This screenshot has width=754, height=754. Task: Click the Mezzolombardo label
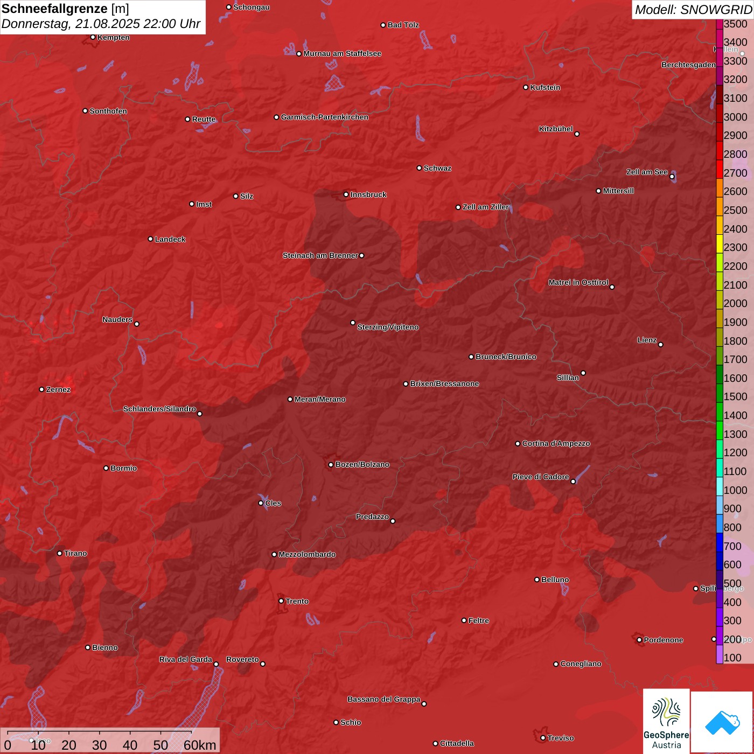(307, 554)
